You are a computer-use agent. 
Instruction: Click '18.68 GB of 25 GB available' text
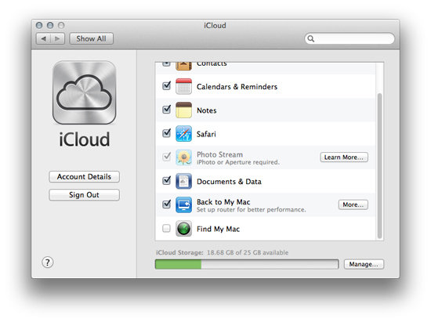pos(248,252)
